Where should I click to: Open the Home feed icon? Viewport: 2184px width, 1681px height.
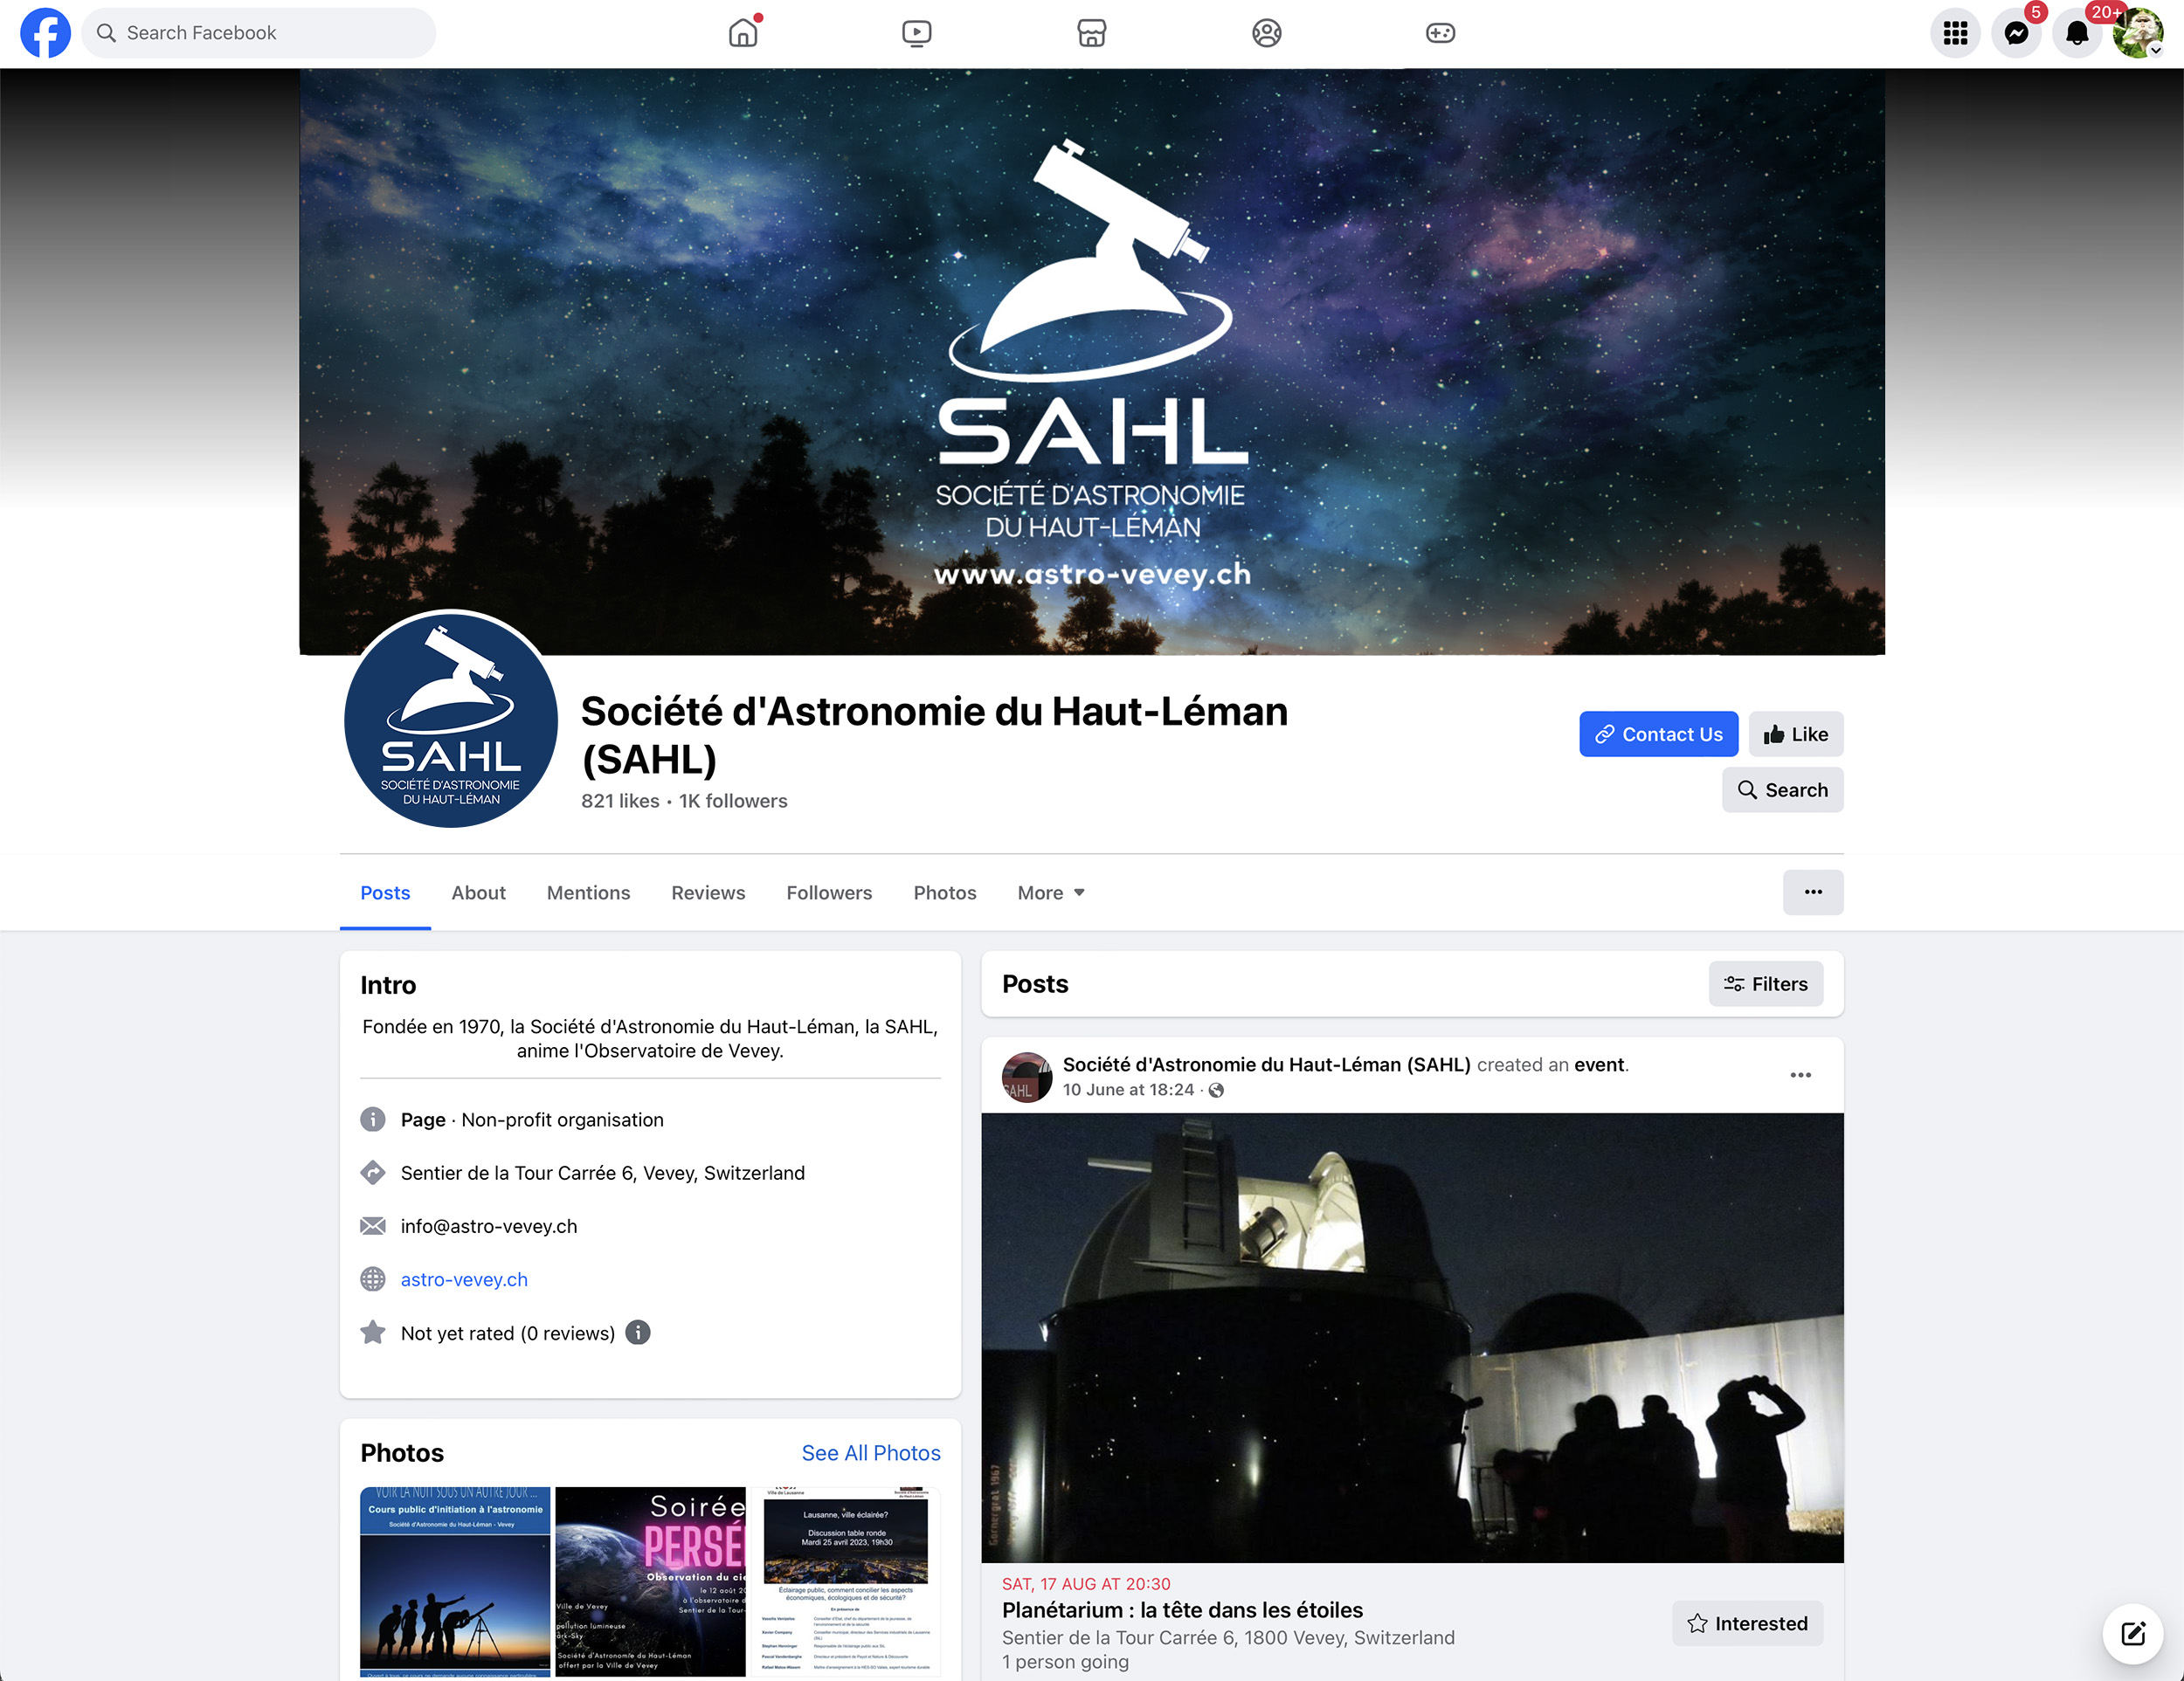(743, 33)
